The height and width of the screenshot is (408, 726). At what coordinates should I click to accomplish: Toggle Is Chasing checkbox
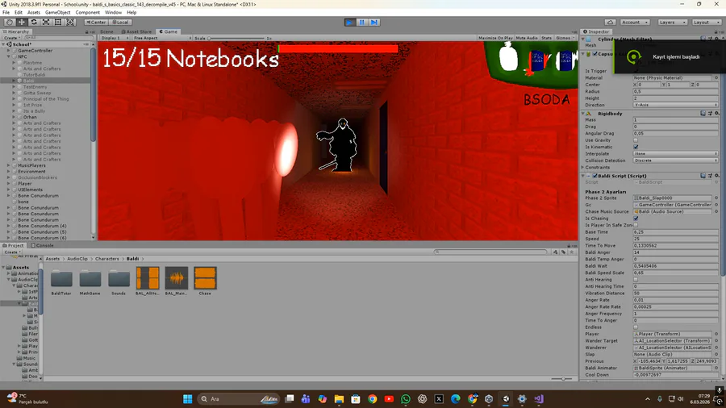pos(636,219)
